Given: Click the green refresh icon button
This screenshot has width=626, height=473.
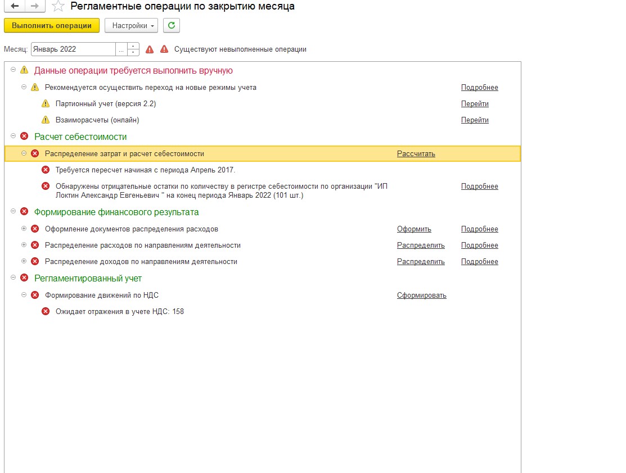Looking at the screenshot, I should click(172, 25).
